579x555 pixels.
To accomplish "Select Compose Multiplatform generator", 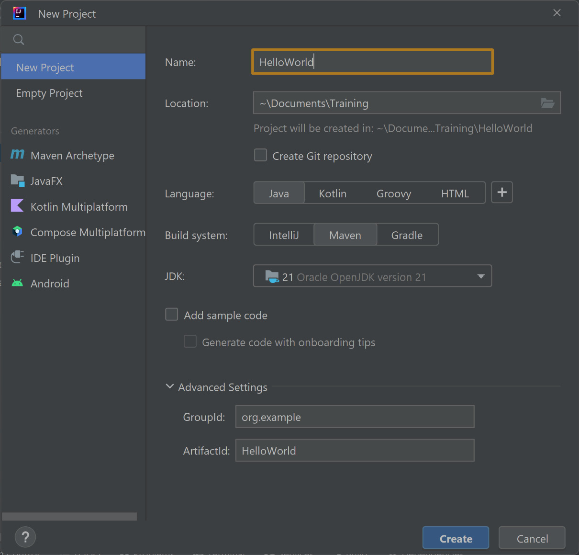I will (73, 232).
